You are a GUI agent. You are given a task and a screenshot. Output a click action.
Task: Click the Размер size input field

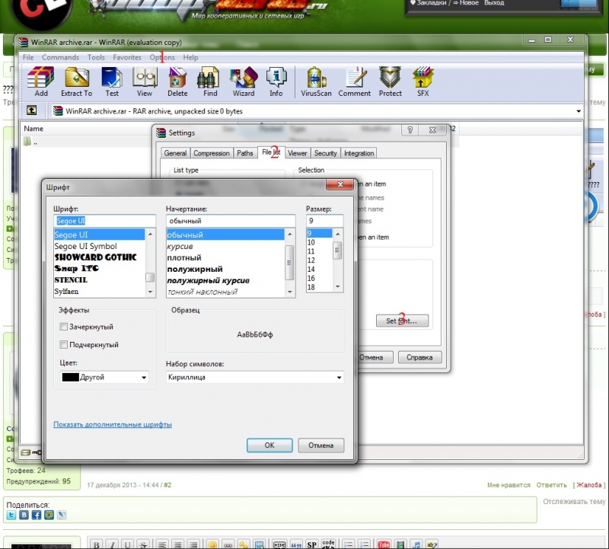pos(325,221)
